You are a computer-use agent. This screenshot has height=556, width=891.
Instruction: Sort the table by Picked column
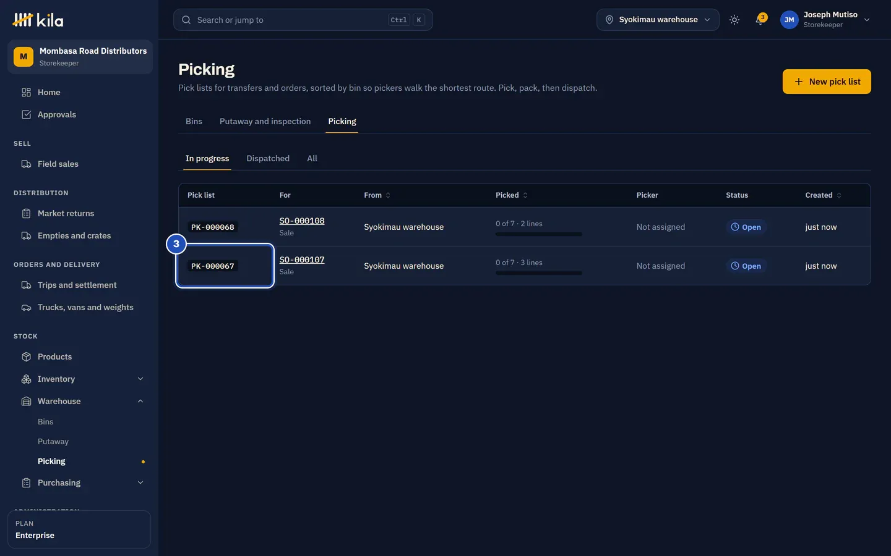click(512, 195)
